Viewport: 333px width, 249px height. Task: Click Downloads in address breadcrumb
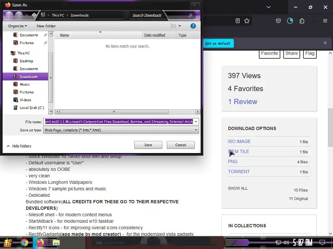pos(80,15)
